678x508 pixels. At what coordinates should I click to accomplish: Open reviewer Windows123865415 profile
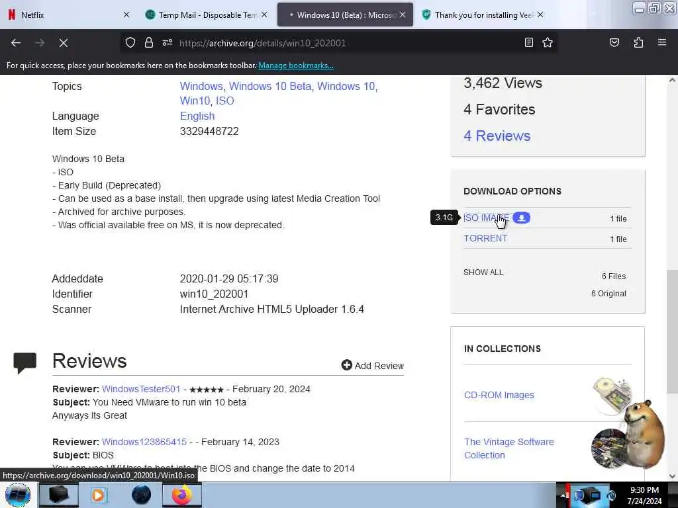[144, 442]
